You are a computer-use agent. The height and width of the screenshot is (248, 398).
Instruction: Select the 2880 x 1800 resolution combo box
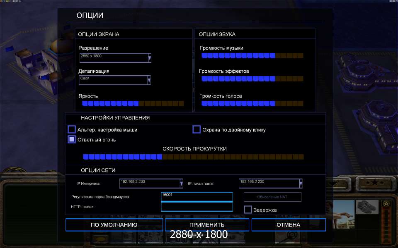coord(115,58)
